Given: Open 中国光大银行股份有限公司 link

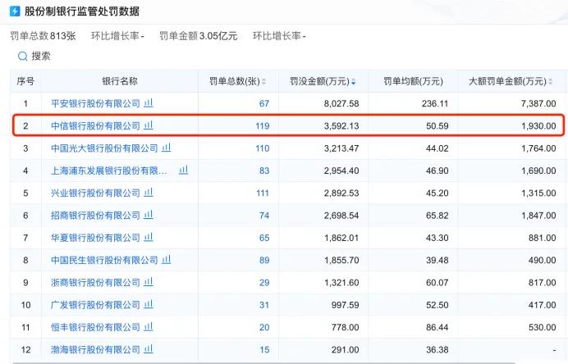Looking at the screenshot, I should 104,148.
